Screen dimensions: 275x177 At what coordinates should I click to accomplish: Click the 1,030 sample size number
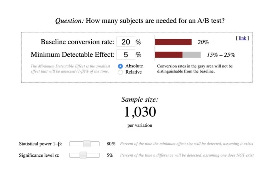click(140, 112)
